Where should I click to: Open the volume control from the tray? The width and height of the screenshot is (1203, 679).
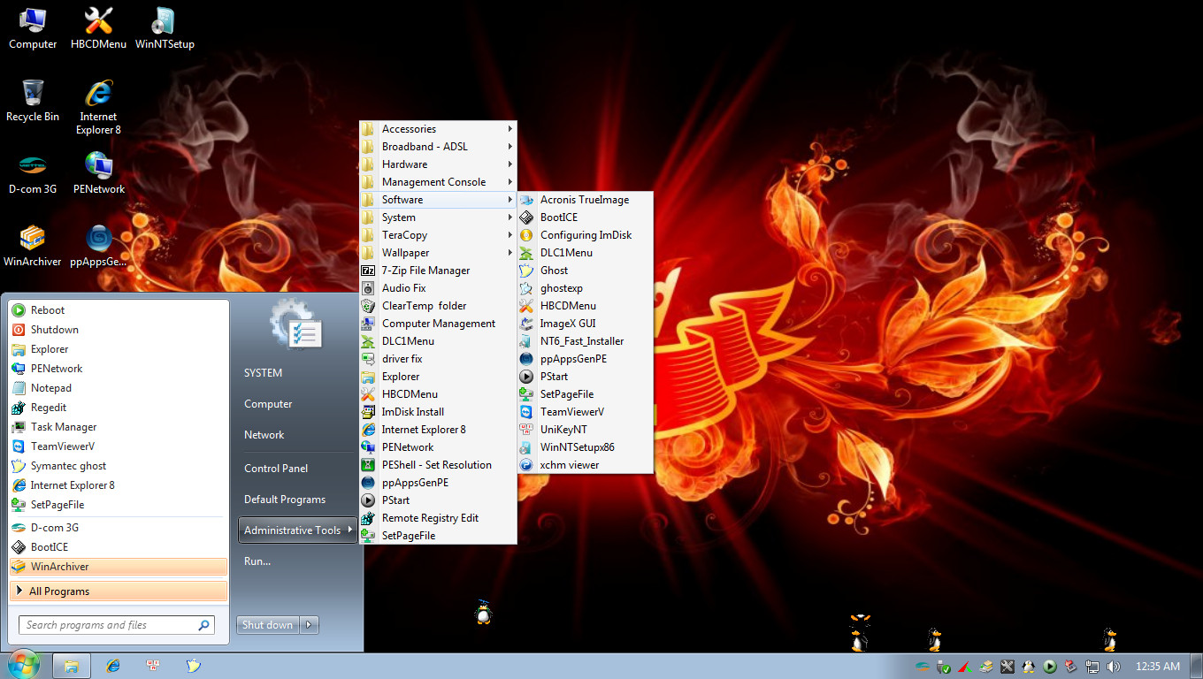(x=1113, y=667)
